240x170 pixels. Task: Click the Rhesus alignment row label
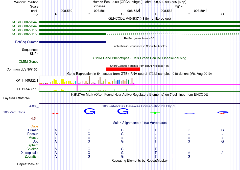(x=33, y=134)
